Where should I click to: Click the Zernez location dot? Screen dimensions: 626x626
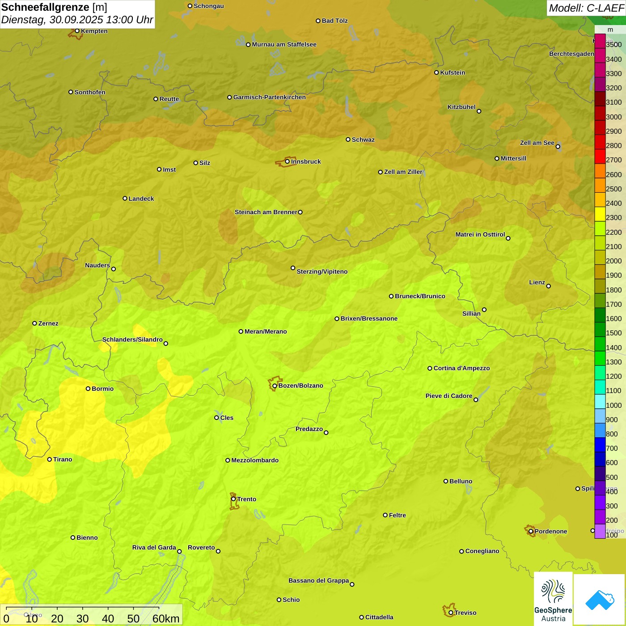coord(34,323)
